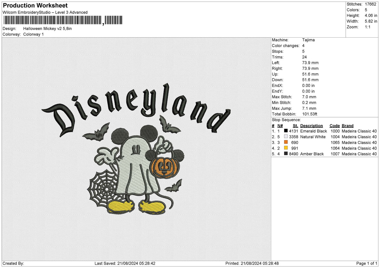Click the stitch count 4131
Image resolution: width=380 pixels, height=268 pixels.
point(294,131)
